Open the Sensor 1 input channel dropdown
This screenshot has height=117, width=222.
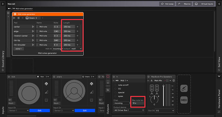click(x=19, y=111)
